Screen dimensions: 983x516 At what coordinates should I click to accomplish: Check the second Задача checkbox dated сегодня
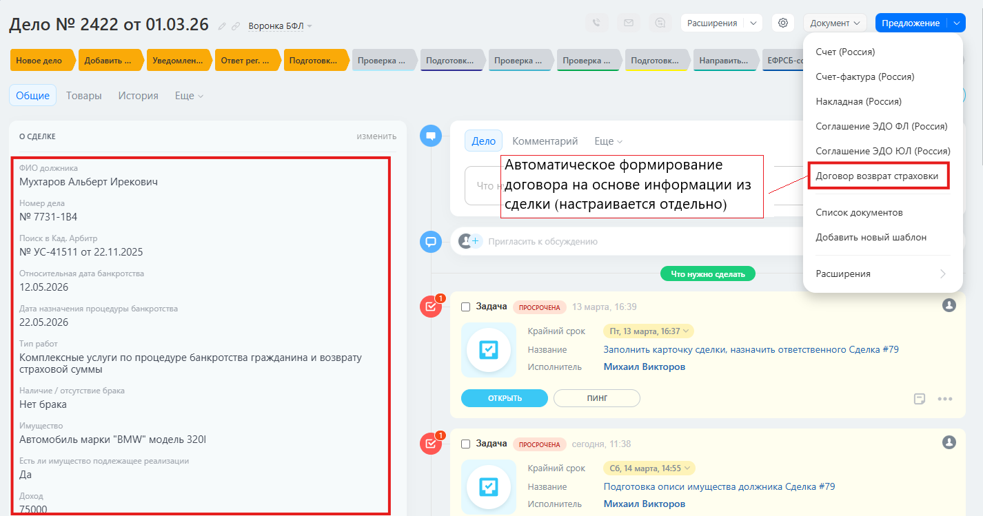pos(465,444)
